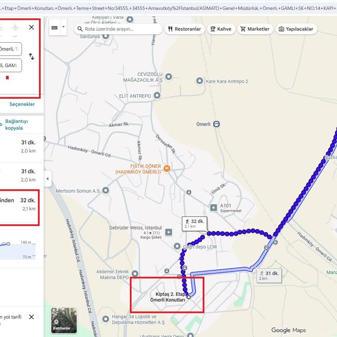Click Kare Kara Antrepo 2 pin
Image resolution: width=337 pixels, height=337 pixels.
[x=200, y=81]
